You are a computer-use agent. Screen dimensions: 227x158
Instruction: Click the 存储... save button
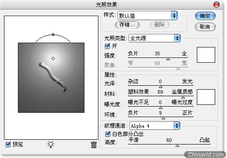coord(127,25)
